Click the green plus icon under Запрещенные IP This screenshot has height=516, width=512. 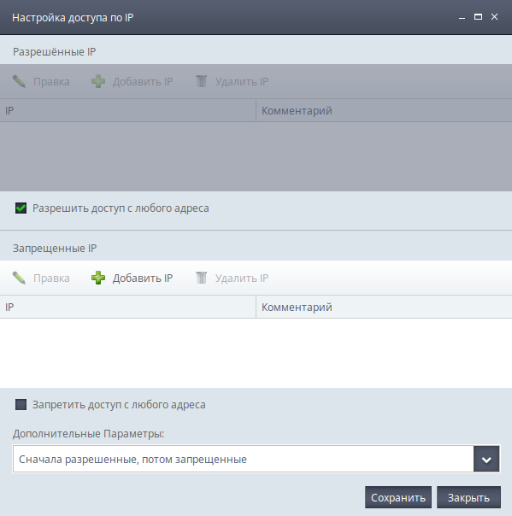point(98,278)
